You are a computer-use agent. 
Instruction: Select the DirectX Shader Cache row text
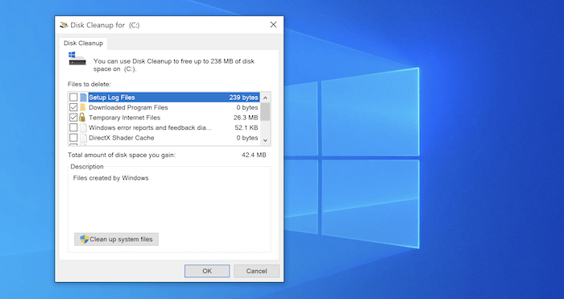click(x=122, y=138)
